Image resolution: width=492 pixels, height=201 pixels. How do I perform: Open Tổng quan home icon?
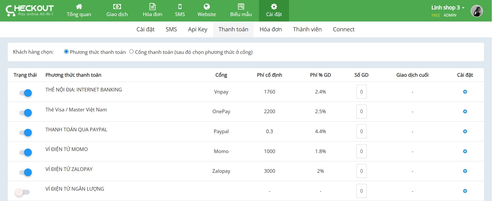(x=79, y=6)
